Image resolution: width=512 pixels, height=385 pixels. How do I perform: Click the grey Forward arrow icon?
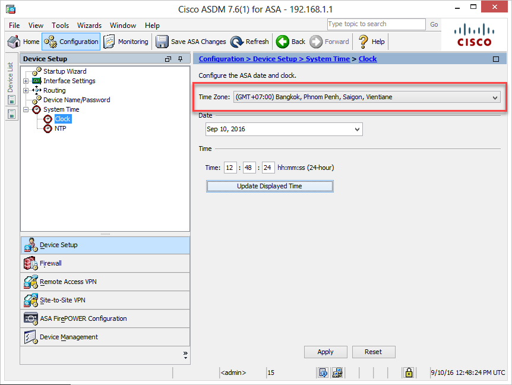pyautogui.click(x=316, y=42)
